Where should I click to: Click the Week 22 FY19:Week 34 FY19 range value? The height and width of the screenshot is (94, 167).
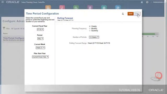tap(99, 43)
